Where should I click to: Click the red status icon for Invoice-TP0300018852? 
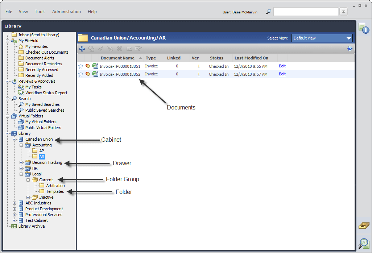click(x=88, y=74)
